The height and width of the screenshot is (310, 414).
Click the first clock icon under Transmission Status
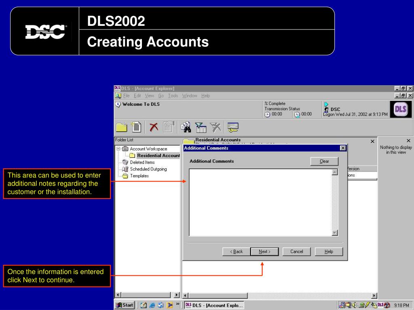(268, 114)
